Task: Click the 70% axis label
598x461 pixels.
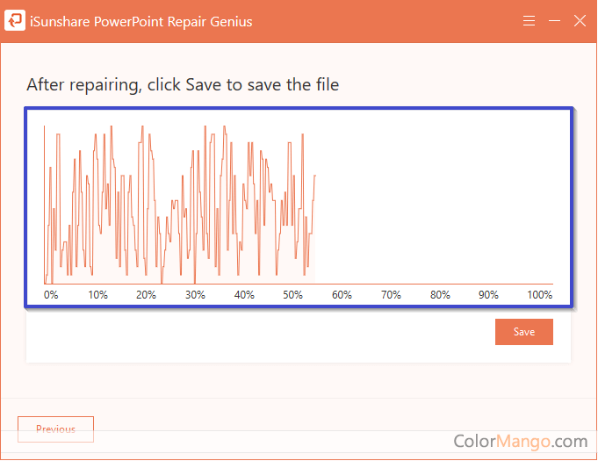Action: tap(391, 295)
